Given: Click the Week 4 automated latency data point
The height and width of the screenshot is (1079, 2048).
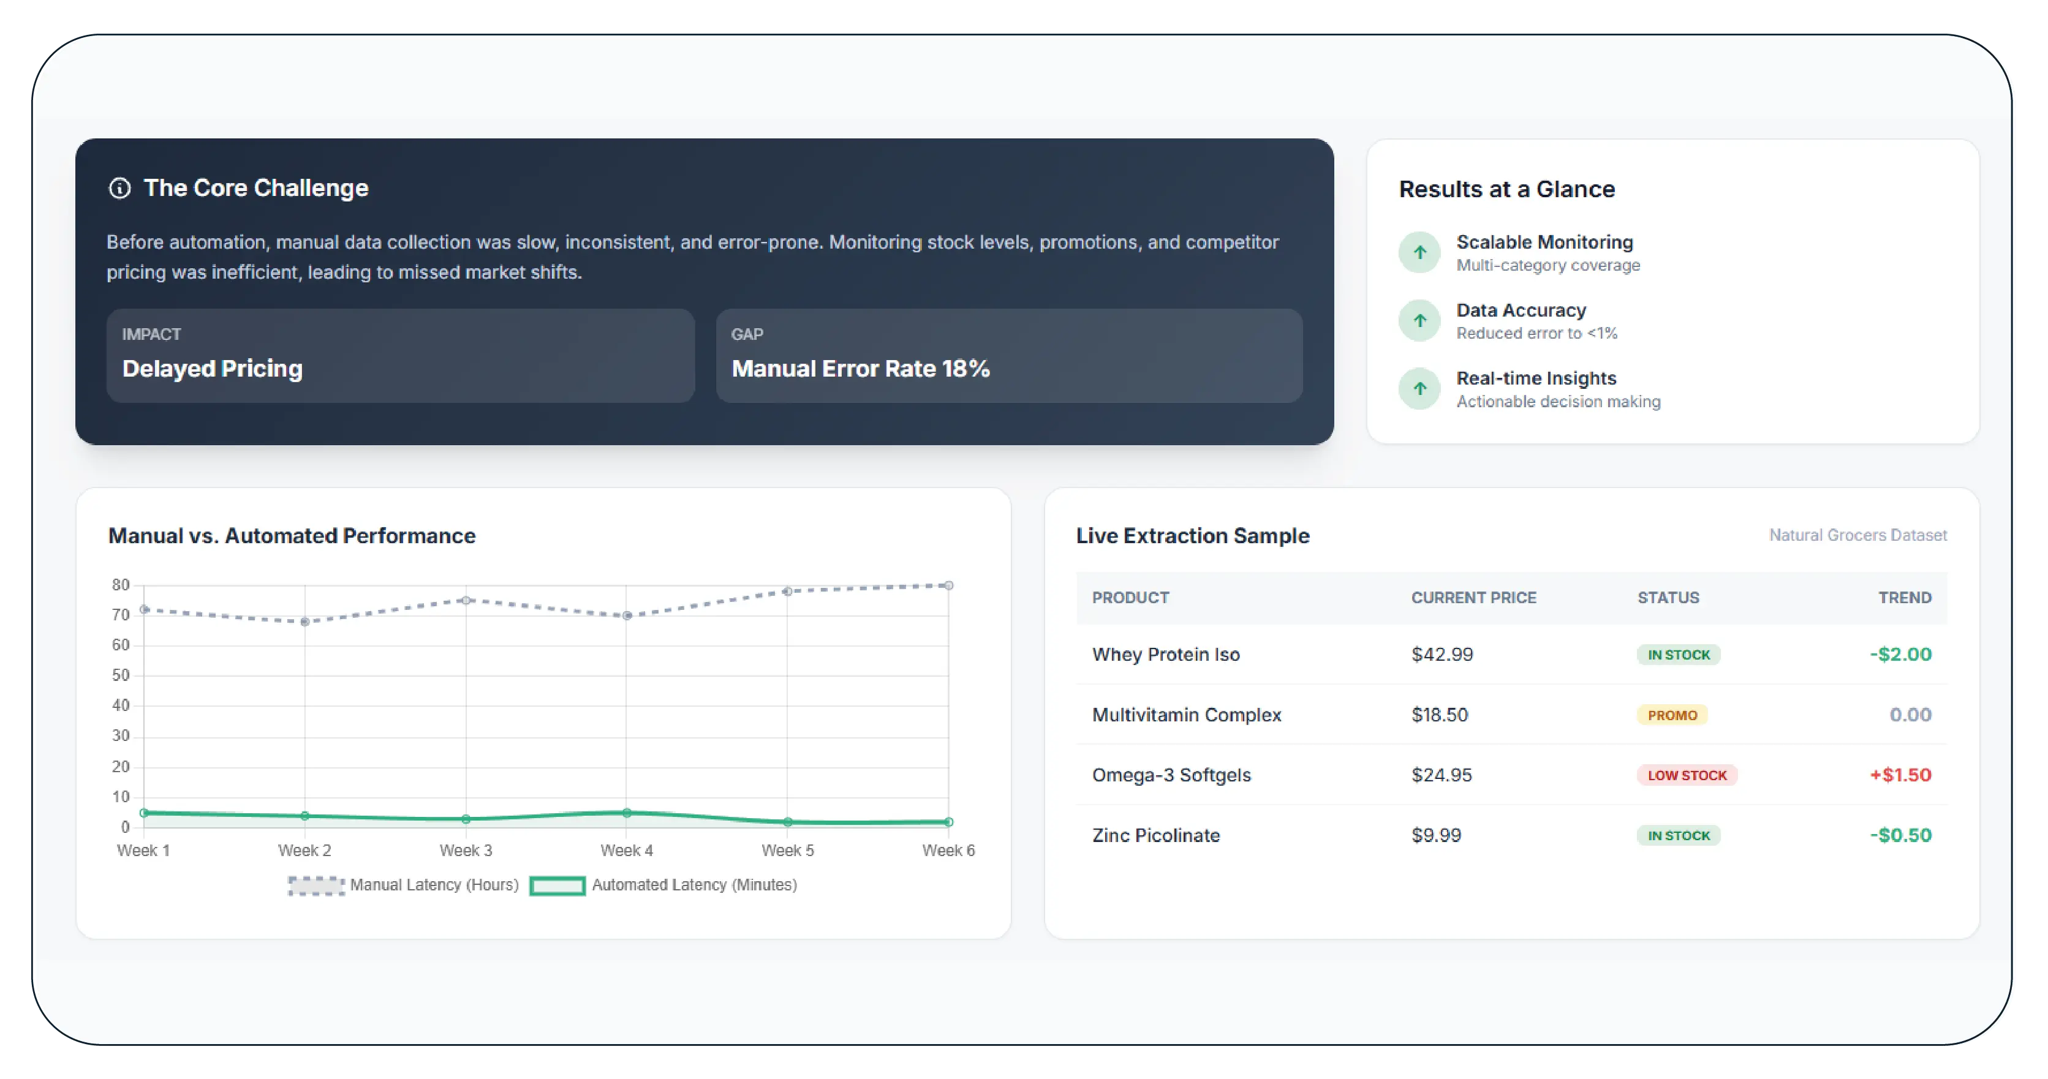Looking at the screenshot, I should 627,813.
